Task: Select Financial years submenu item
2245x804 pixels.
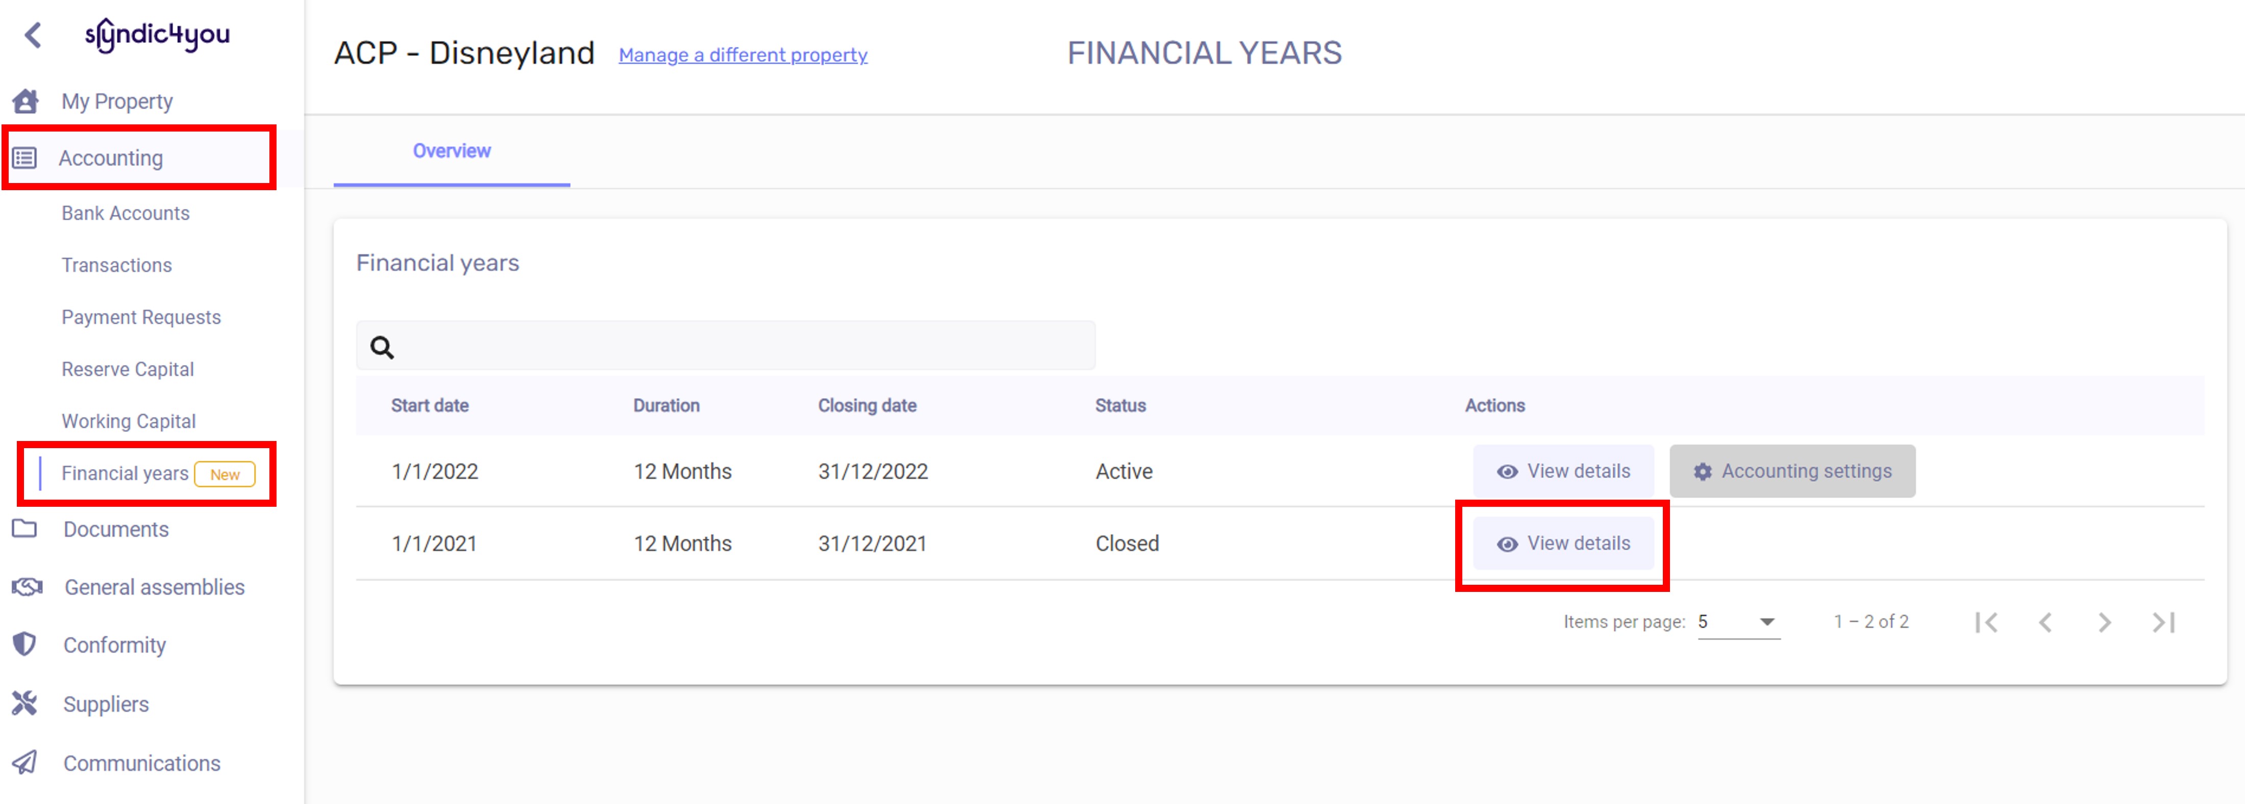Action: (x=124, y=473)
